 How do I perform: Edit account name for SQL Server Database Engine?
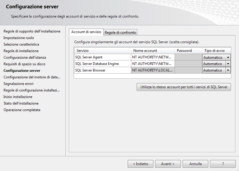(153, 64)
